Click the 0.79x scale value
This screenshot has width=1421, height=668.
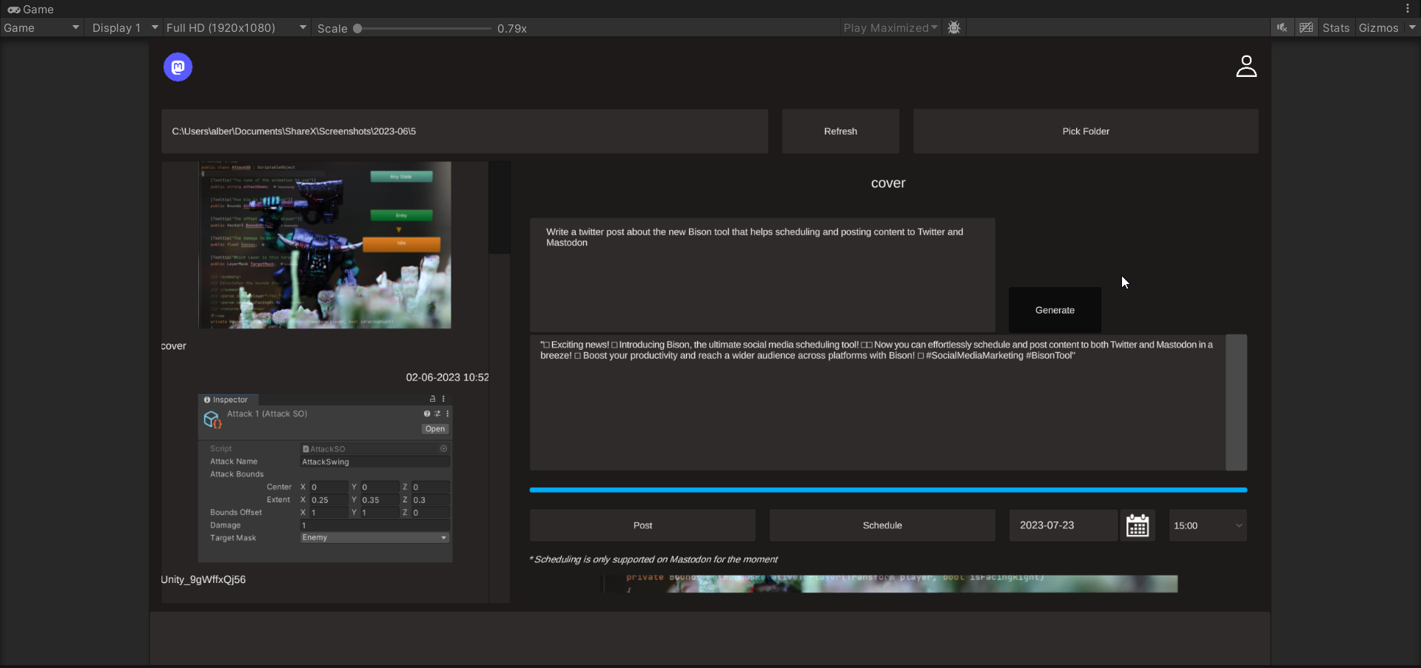[512, 29]
